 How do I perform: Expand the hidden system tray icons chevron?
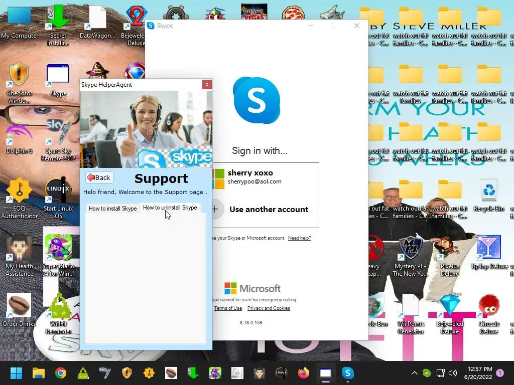(x=414, y=373)
